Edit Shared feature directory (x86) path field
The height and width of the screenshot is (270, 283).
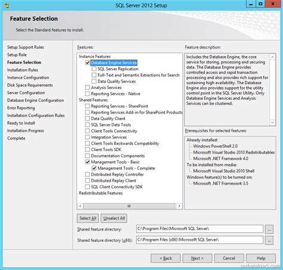(199, 240)
